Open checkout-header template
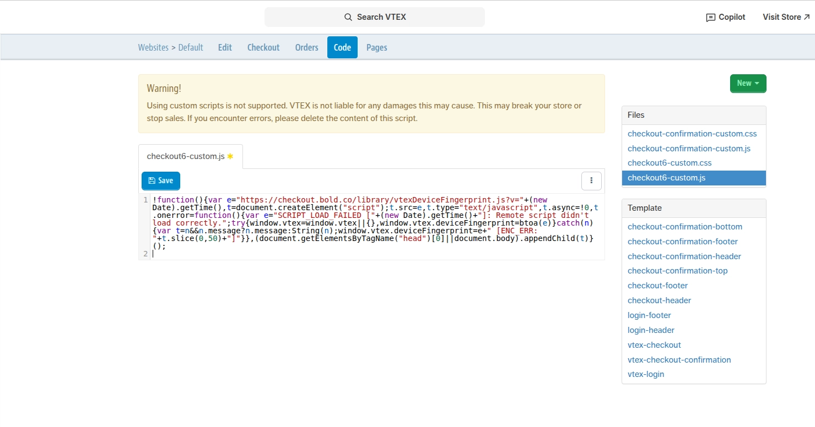Viewport: 815px width, 427px height. point(659,300)
